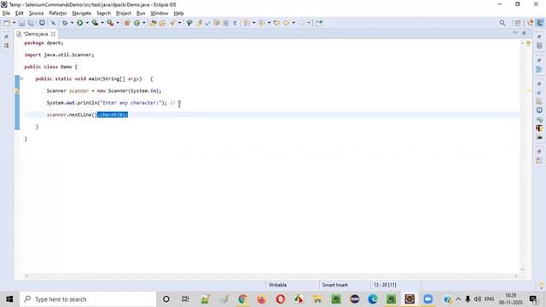Open the Package Explorer icon in left sidebar
This screenshot has height=307, width=546.
pos(6,45)
